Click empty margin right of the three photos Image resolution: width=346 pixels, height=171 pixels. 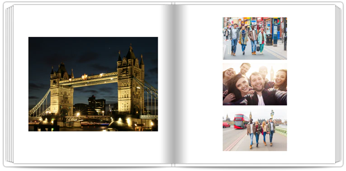(x=311, y=84)
